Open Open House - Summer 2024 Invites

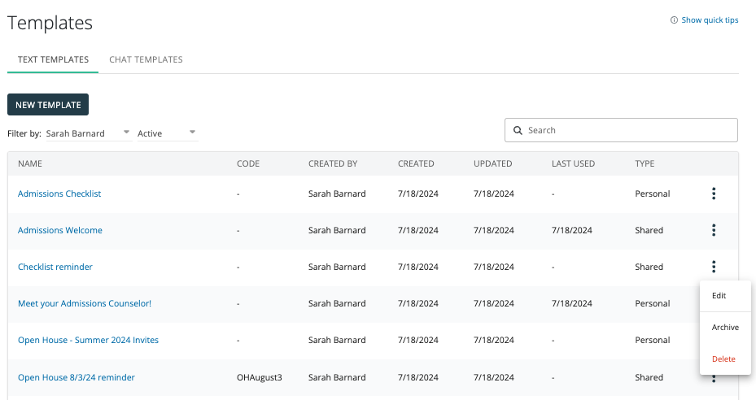pos(88,340)
